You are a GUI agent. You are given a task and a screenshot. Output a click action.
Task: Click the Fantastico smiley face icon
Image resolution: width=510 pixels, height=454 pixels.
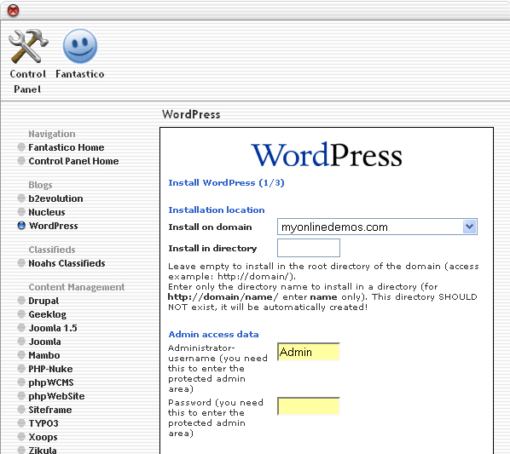[79, 46]
